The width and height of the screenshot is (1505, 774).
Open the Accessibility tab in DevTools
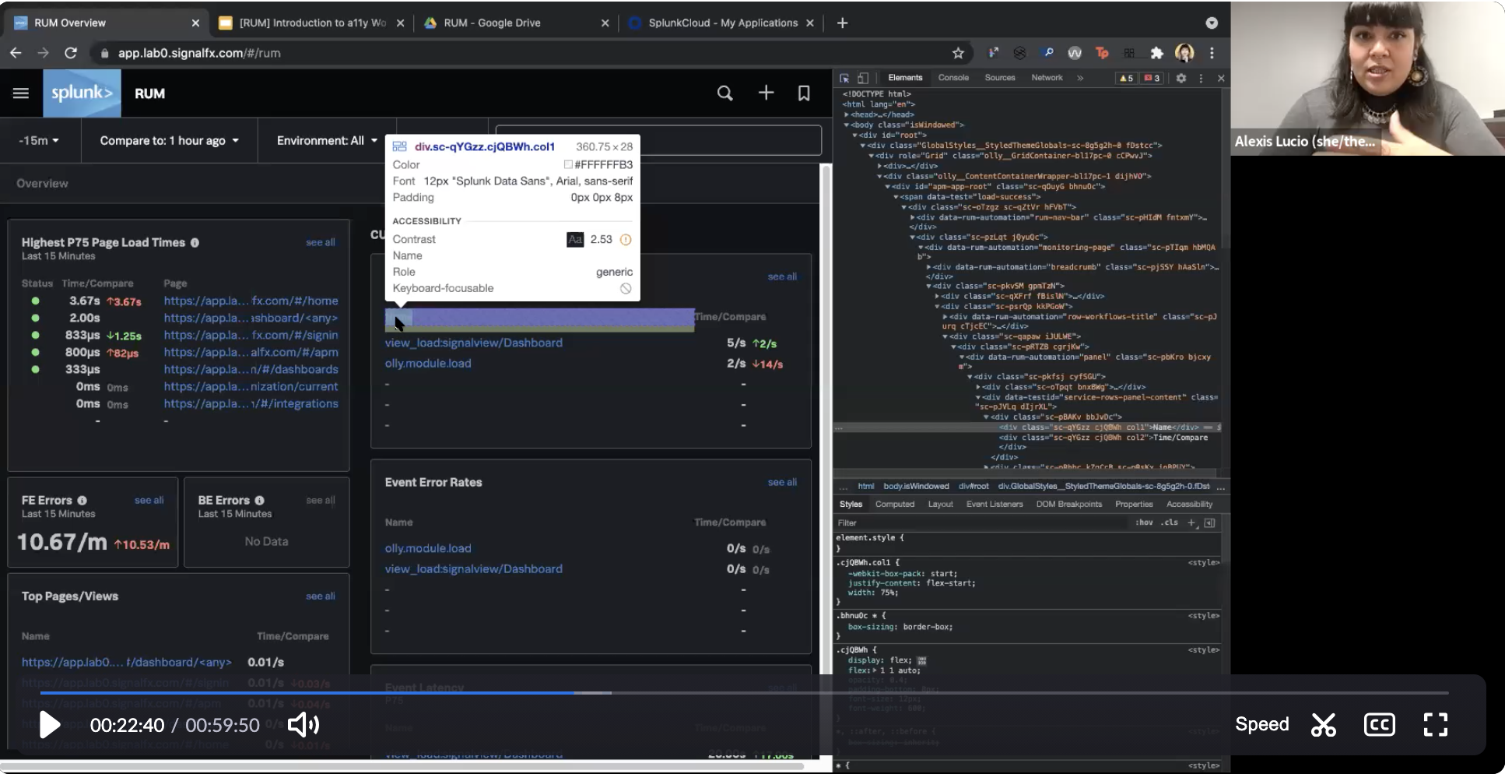(x=1189, y=504)
